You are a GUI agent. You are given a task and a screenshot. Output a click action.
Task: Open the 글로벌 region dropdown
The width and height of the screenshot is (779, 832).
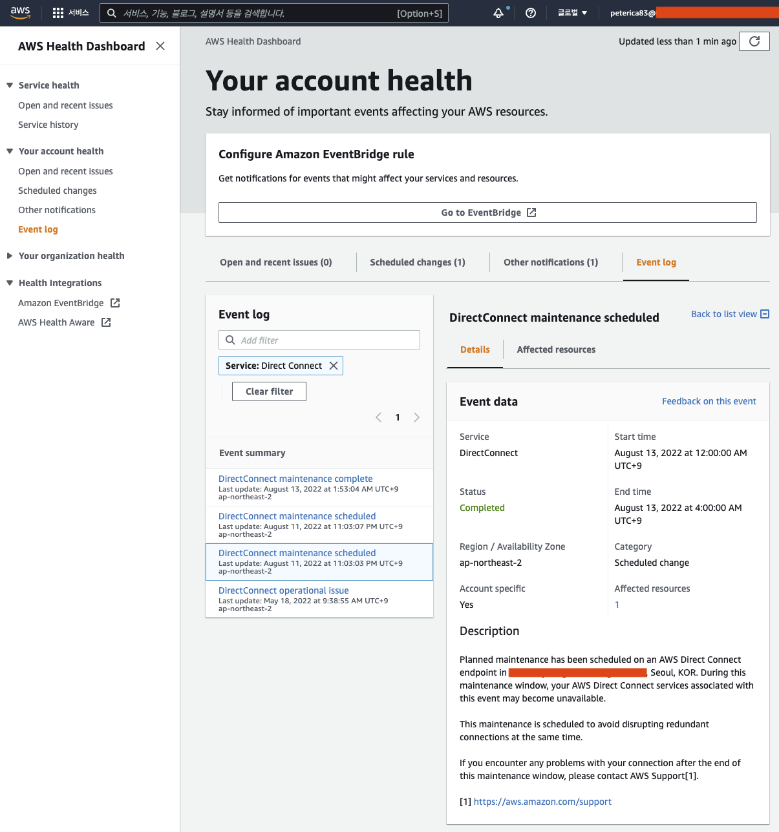tap(572, 13)
